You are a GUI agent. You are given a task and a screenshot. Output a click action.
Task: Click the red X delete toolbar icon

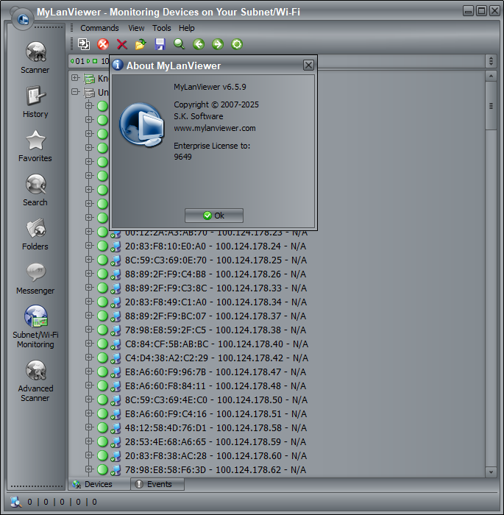point(122,44)
